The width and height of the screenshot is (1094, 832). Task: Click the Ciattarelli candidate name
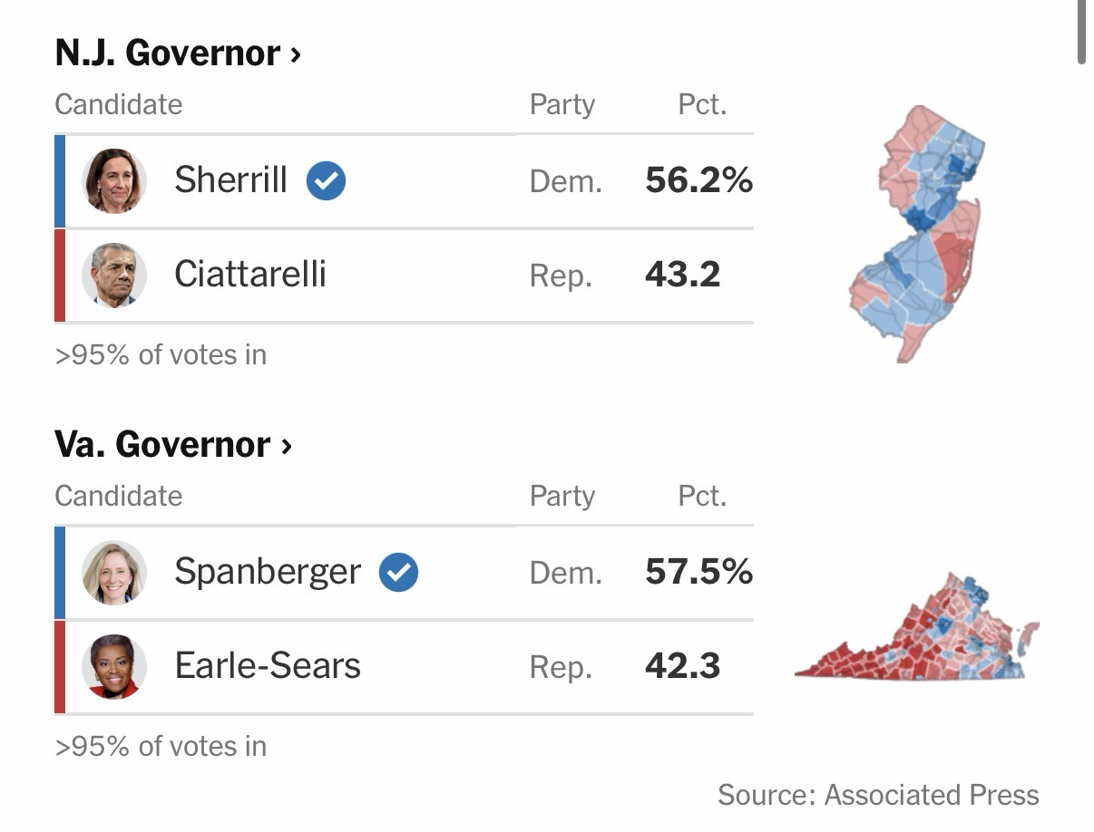(x=250, y=275)
